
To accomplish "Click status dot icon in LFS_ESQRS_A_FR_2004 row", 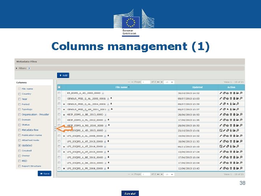I will (x=64, y=168).
